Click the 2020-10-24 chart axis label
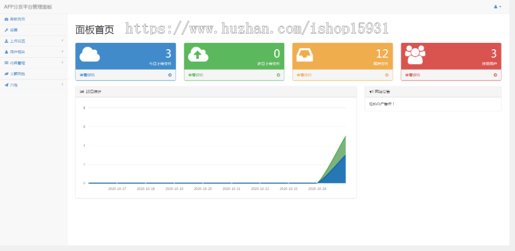515x251 pixels. coord(317,189)
